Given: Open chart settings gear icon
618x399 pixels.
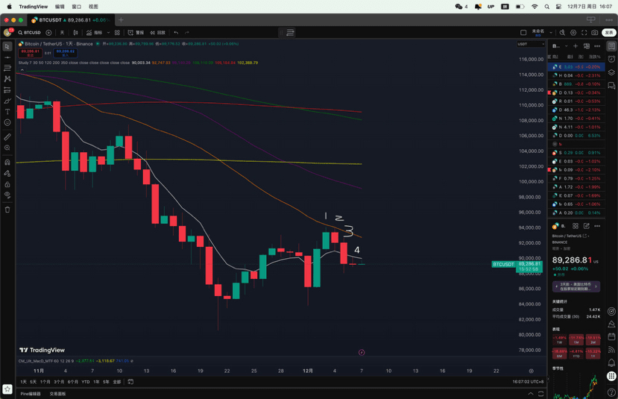Looking at the screenshot, I should click(x=573, y=33).
